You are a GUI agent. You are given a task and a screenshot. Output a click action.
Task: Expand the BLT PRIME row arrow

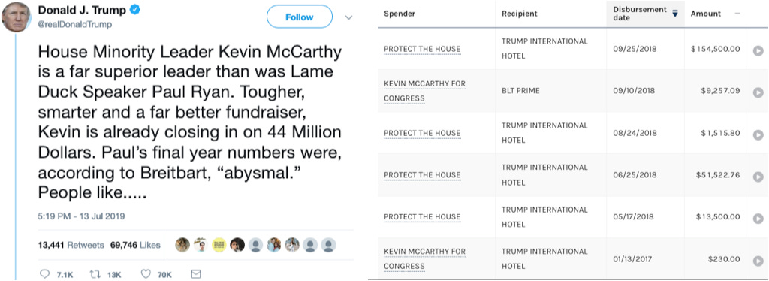758,92
